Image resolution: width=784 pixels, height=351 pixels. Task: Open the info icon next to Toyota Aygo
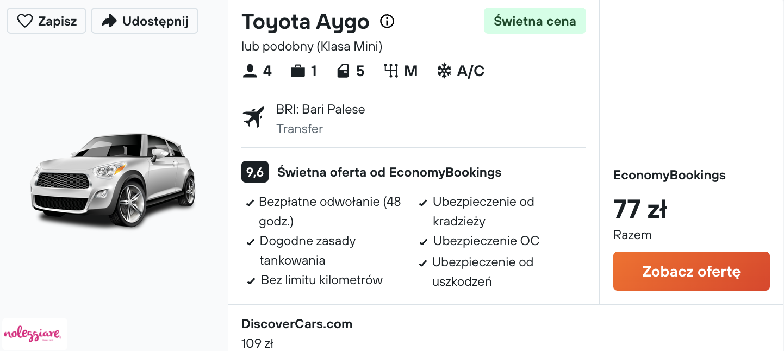point(387,21)
